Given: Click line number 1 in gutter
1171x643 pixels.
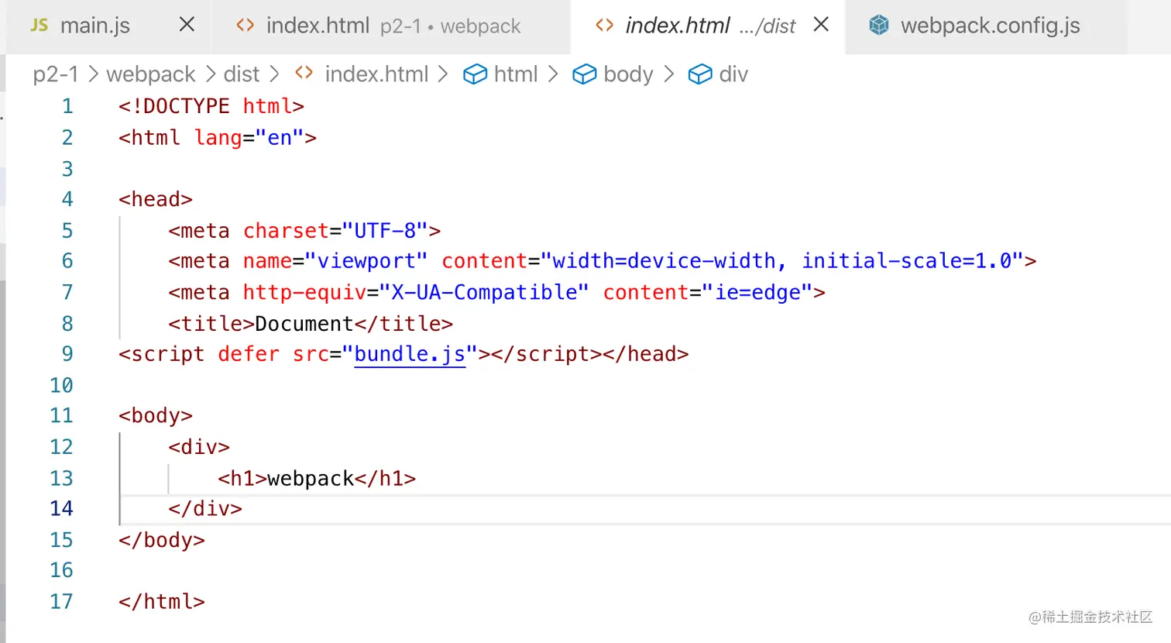Looking at the screenshot, I should (67, 106).
